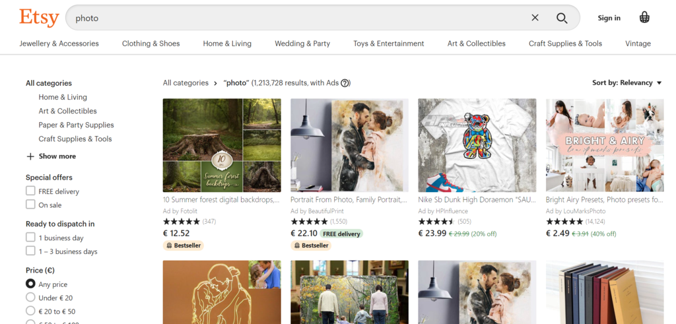Open Jewellery & Accessories menu
The image size is (676, 324).
click(59, 44)
